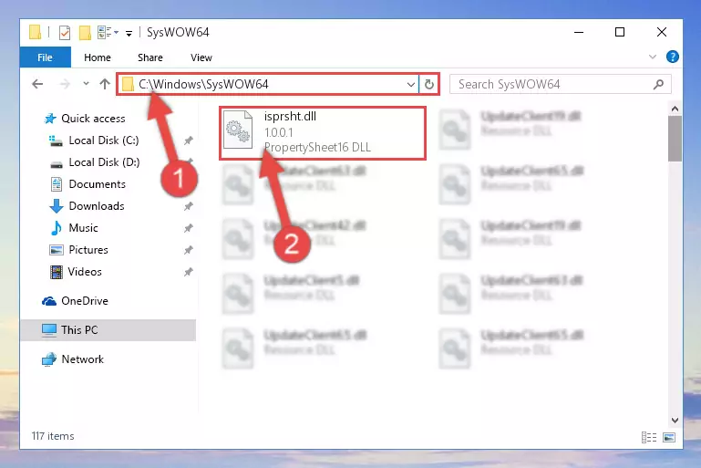Maximize the SysWOW64 window

[x=620, y=32]
